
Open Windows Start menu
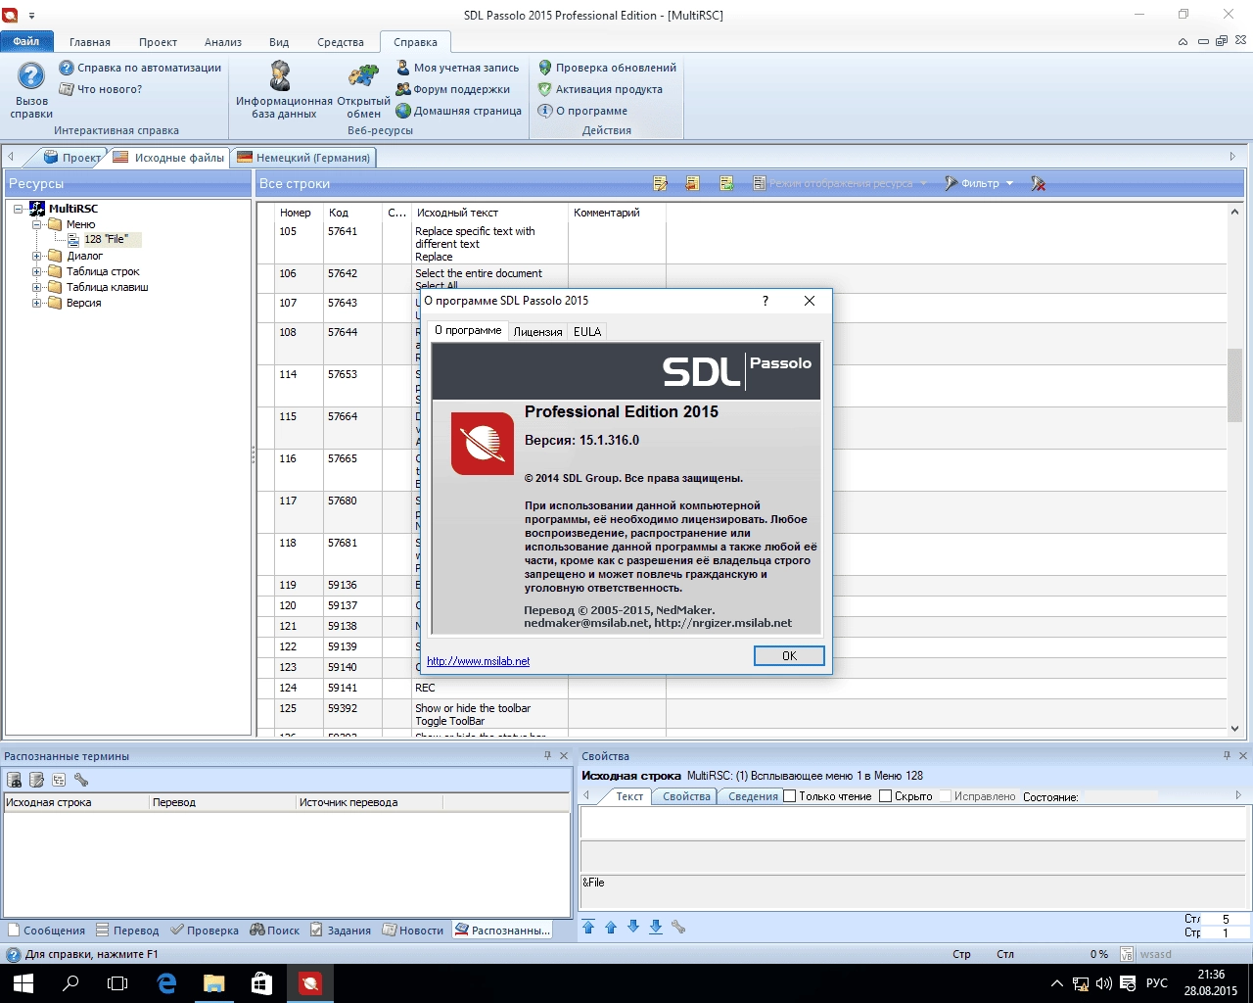coord(23,983)
